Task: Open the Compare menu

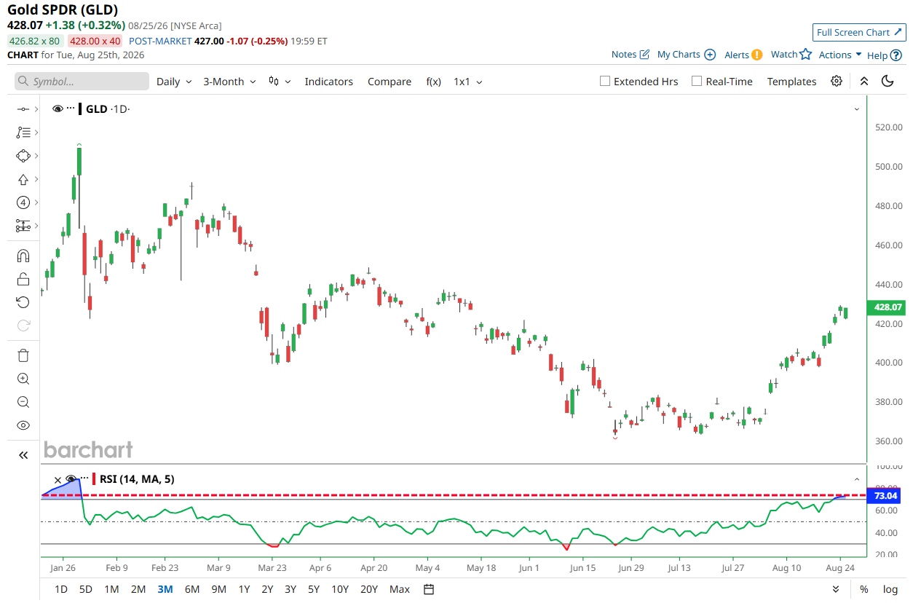Action: (390, 81)
